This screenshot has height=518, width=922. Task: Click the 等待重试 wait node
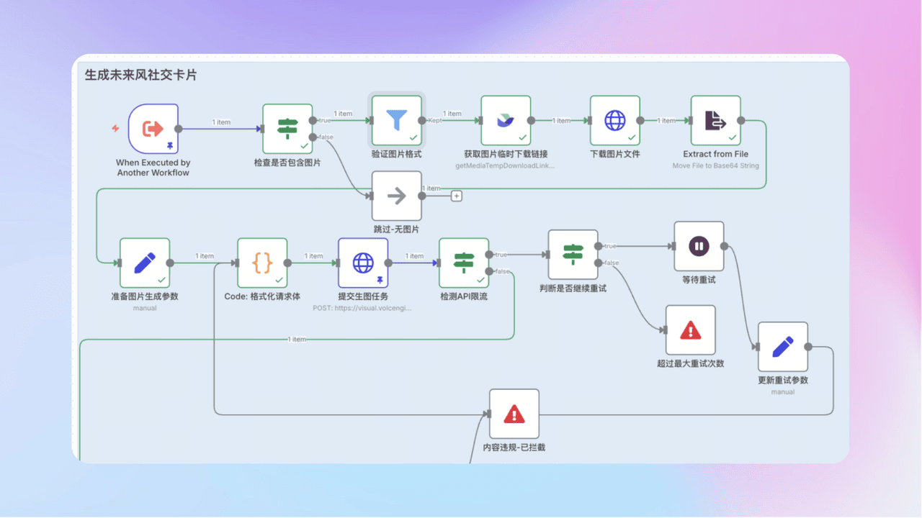pyautogui.click(x=699, y=246)
